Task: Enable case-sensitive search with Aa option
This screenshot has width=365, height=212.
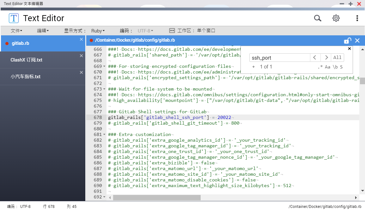Action: pyautogui.click(x=328, y=67)
